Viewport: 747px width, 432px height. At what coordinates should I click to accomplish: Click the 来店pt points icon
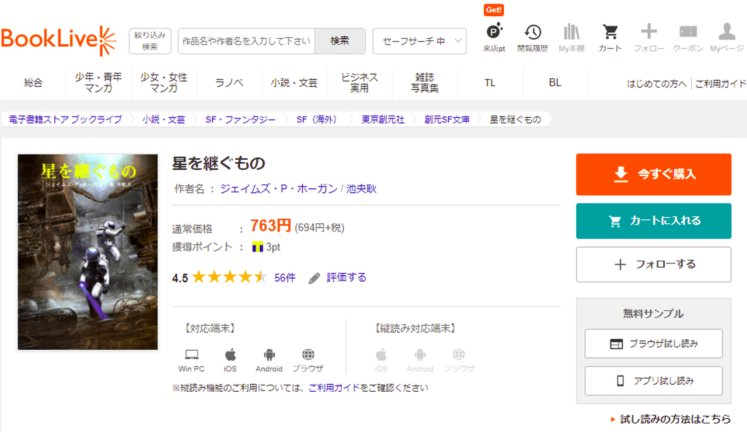click(494, 37)
